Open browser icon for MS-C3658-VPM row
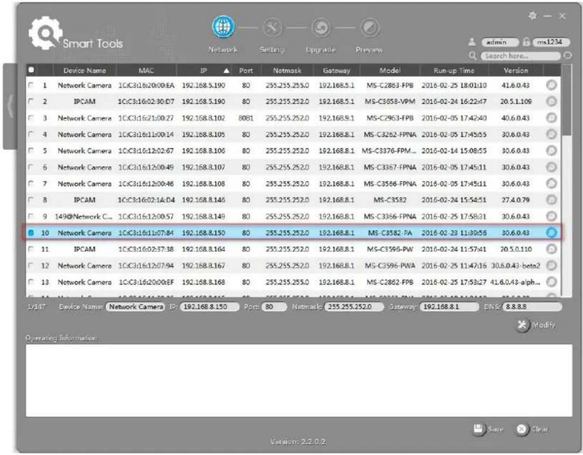This screenshot has width=583, height=455. coord(551,102)
